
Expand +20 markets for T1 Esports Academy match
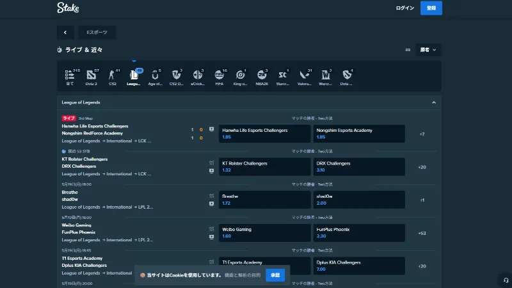tap(422, 266)
